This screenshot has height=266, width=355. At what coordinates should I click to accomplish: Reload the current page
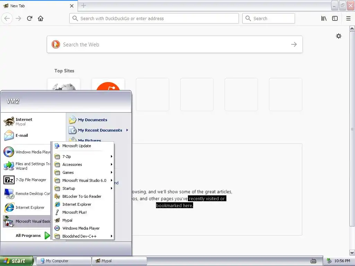[30, 18]
